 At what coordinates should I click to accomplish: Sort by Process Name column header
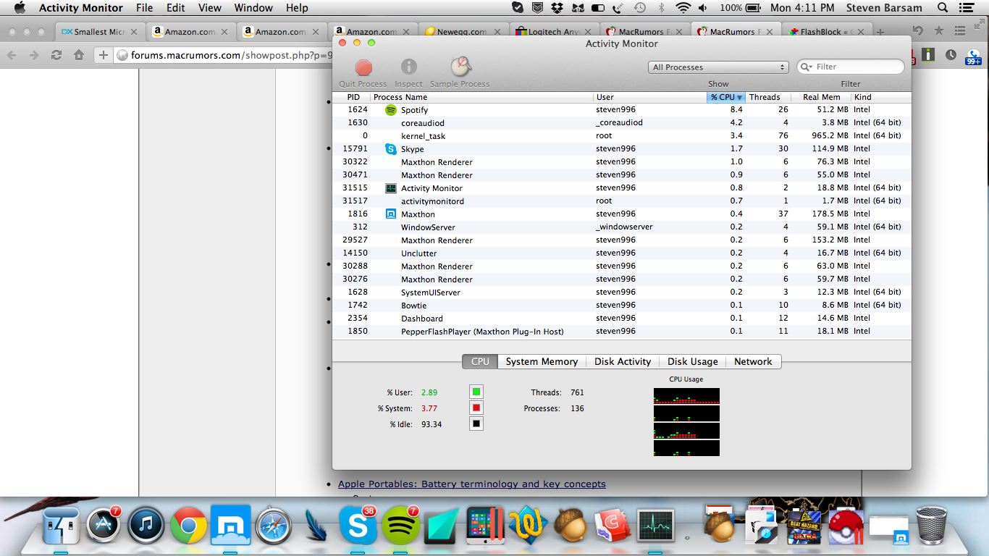point(482,97)
